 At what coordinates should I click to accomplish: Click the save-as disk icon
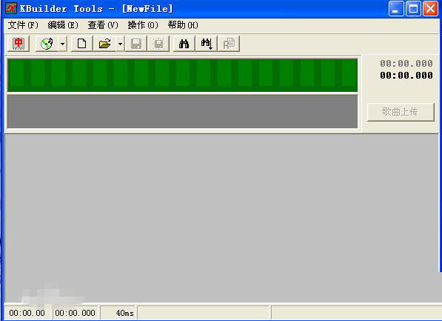click(158, 44)
